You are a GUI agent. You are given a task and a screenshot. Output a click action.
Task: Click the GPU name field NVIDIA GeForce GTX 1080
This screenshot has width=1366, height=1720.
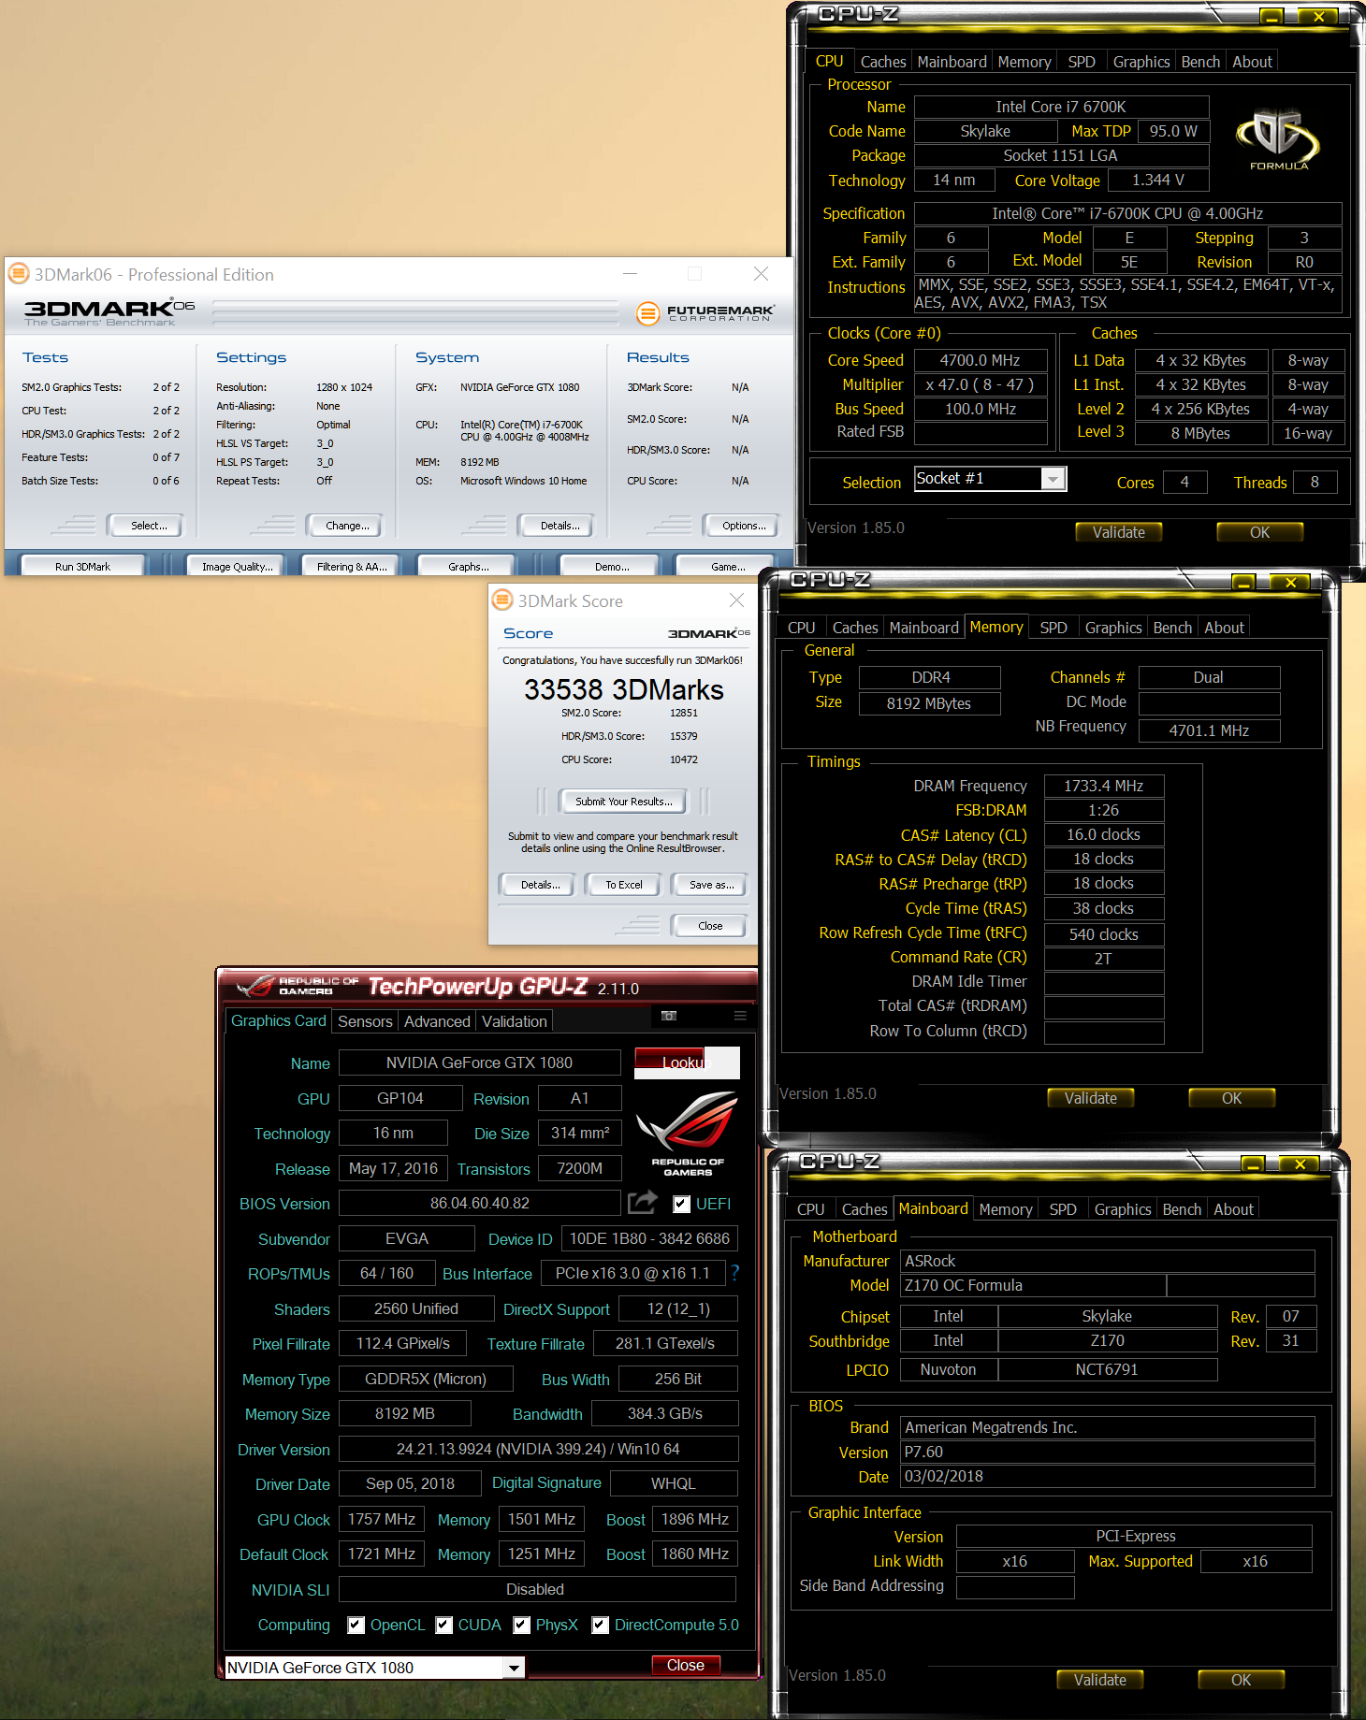pyautogui.click(x=479, y=1062)
